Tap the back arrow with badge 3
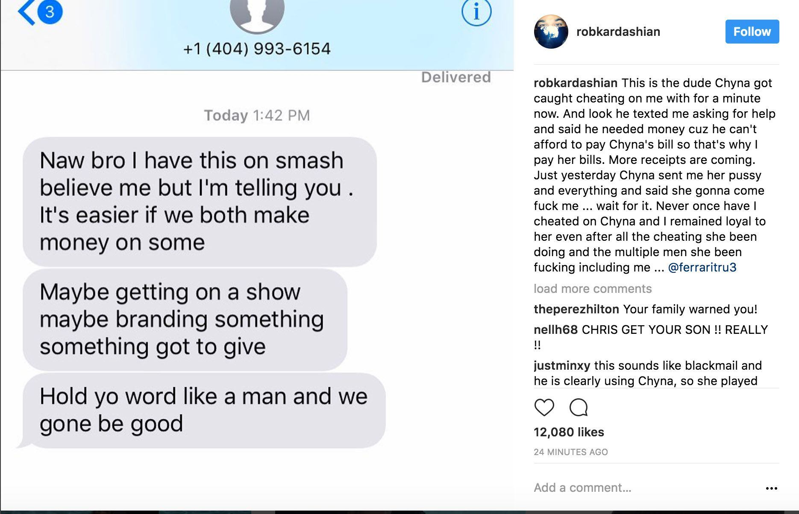 pos(40,12)
